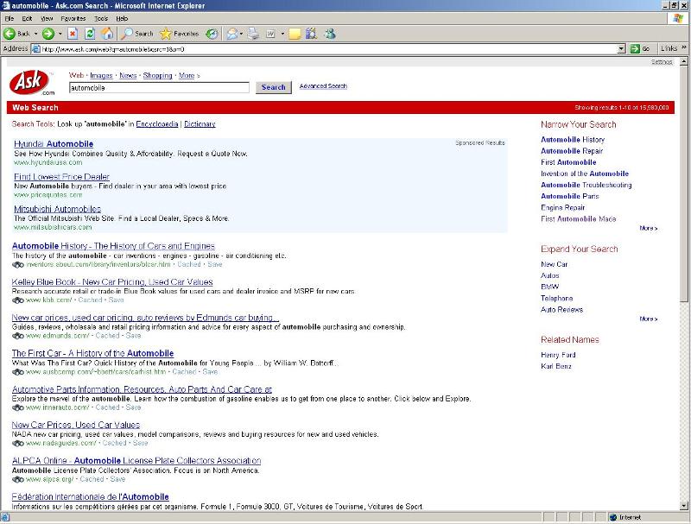This screenshot has height=524, width=691.
Task: Click the Ask.com logo
Action: pos(33,84)
